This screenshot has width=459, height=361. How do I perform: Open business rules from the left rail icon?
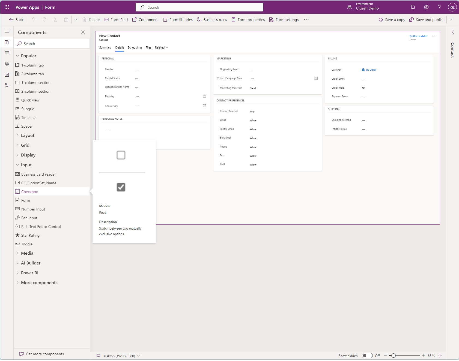tap(7, 85)
